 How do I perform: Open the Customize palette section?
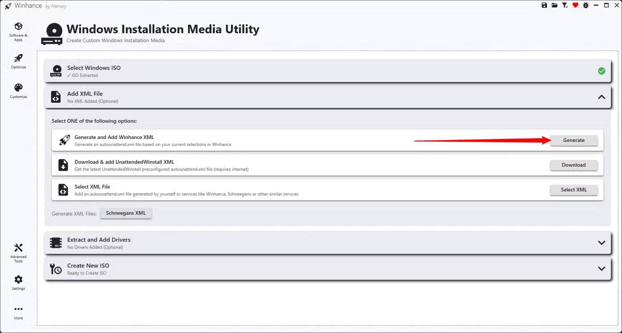point(18,91)
